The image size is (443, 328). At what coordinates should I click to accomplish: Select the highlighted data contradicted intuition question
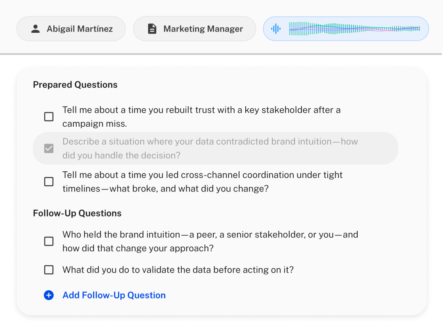point(210,148)
